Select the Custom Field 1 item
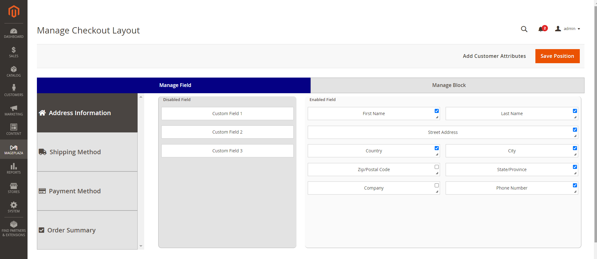 tap(227, 114)
